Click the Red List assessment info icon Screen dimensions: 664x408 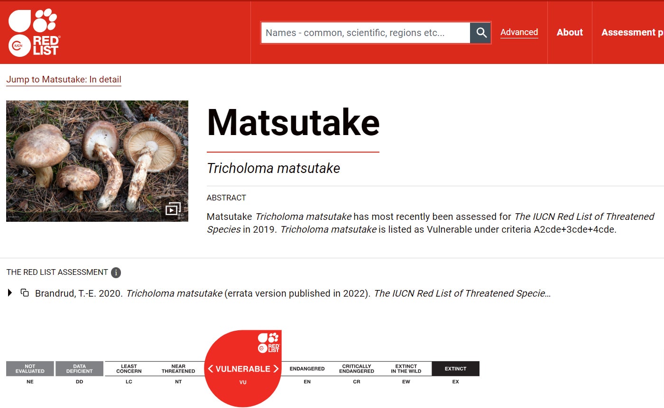point(116,272)
